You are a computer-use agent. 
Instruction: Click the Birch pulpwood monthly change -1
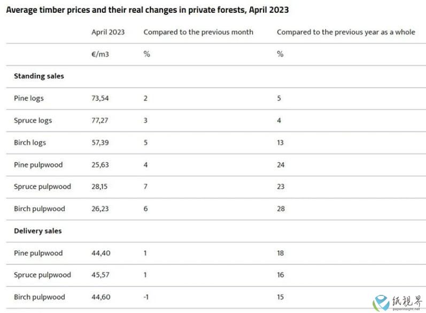click(146, 297)
